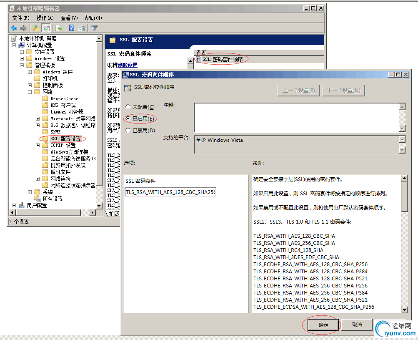Open the Help question mark icon
Viewport: 418px width, 340px height.
(x=71, y=28)
